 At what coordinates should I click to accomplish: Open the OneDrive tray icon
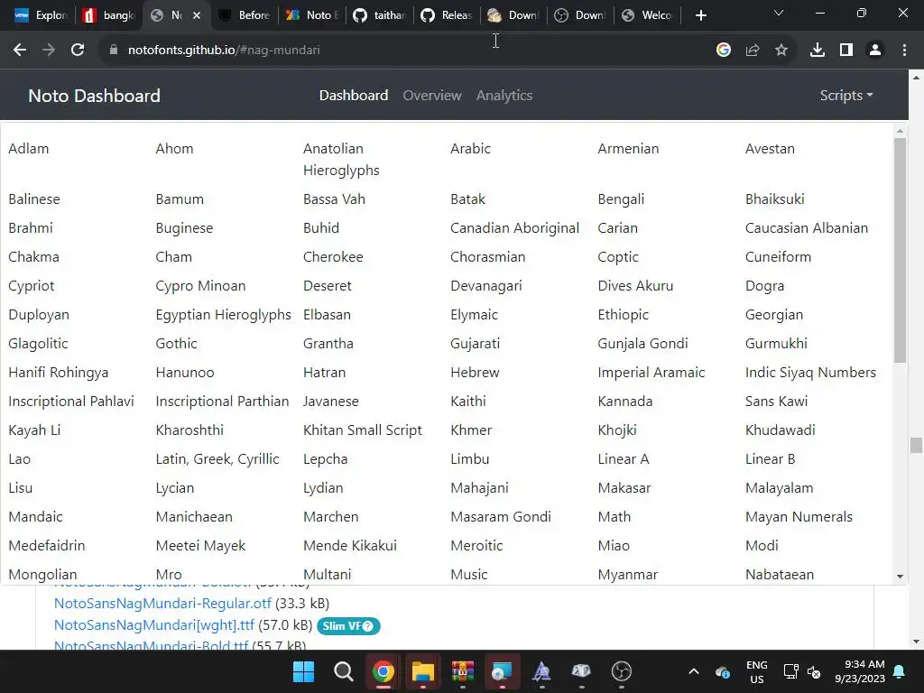[723, 671]
